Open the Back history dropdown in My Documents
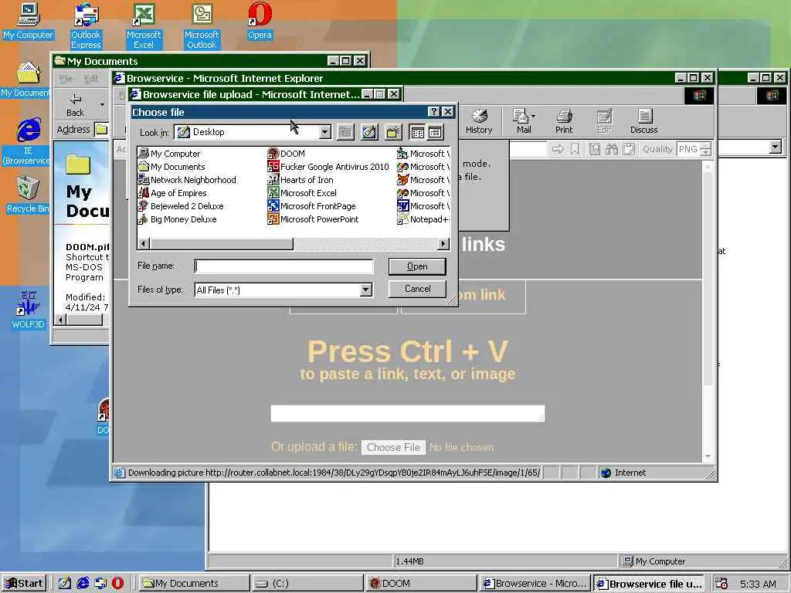The height and width of the screenshot is (593, 791). point(102,105)
